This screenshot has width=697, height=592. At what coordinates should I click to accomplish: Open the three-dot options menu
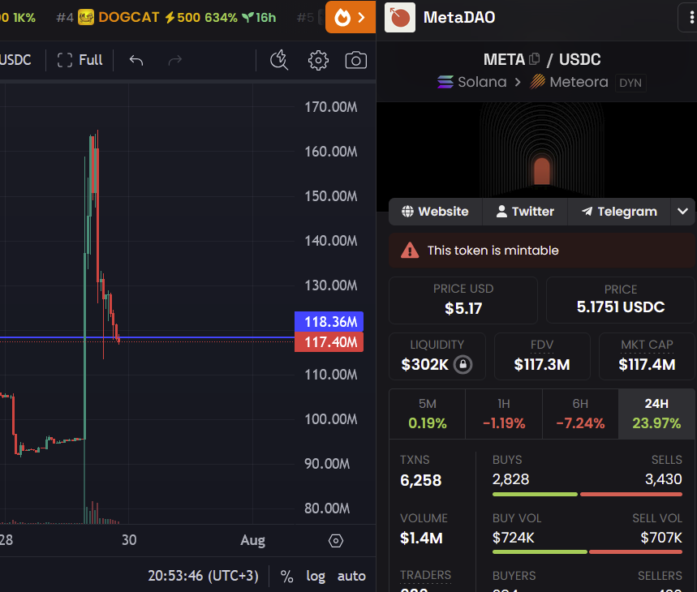(691, 17)
